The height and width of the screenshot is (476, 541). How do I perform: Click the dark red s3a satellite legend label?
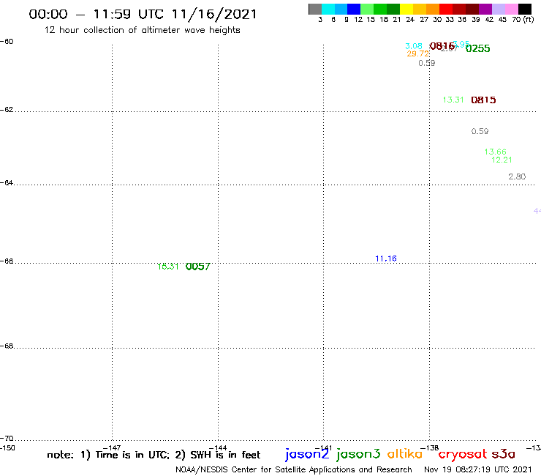point(504,454)
